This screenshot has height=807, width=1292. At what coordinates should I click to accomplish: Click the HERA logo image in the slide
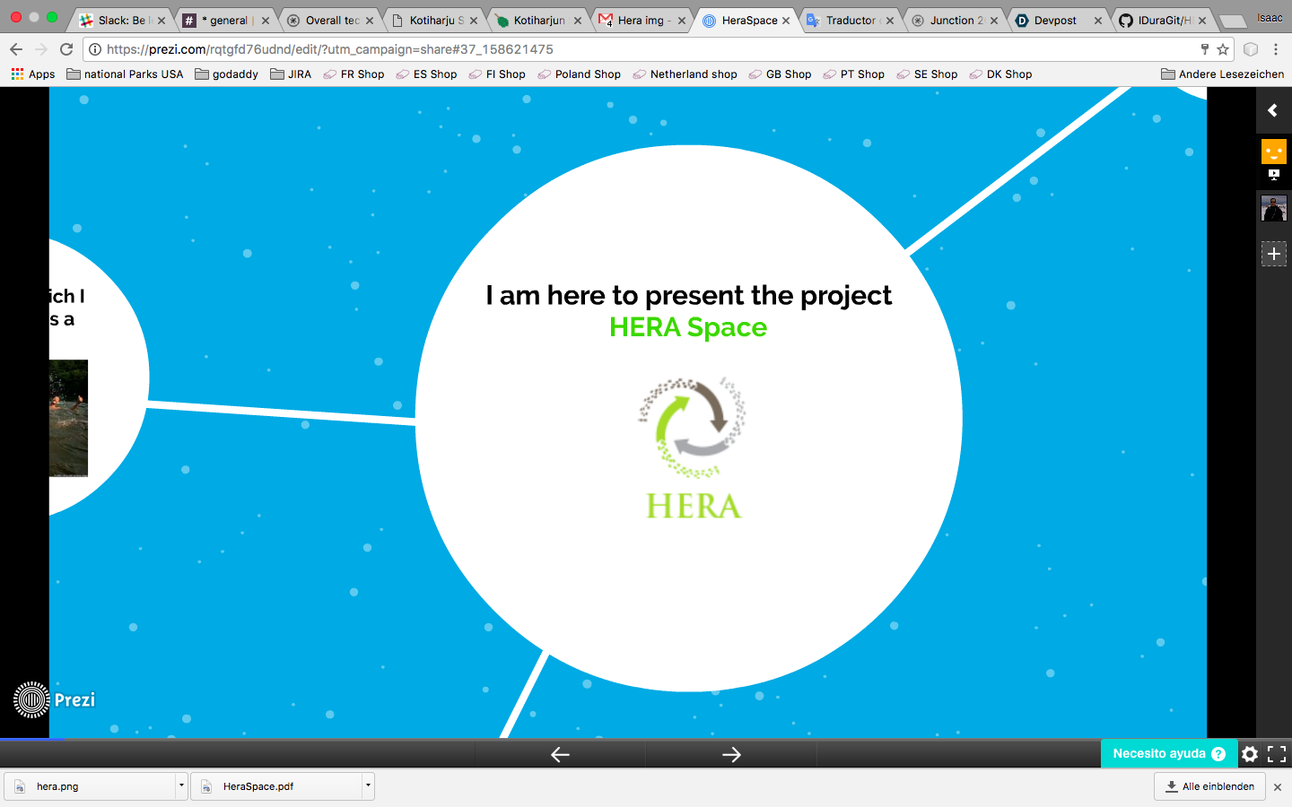tap(693, 448)
